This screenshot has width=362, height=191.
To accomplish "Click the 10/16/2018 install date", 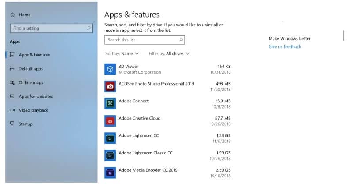I will pyautogui.click(x=220, y=176).
